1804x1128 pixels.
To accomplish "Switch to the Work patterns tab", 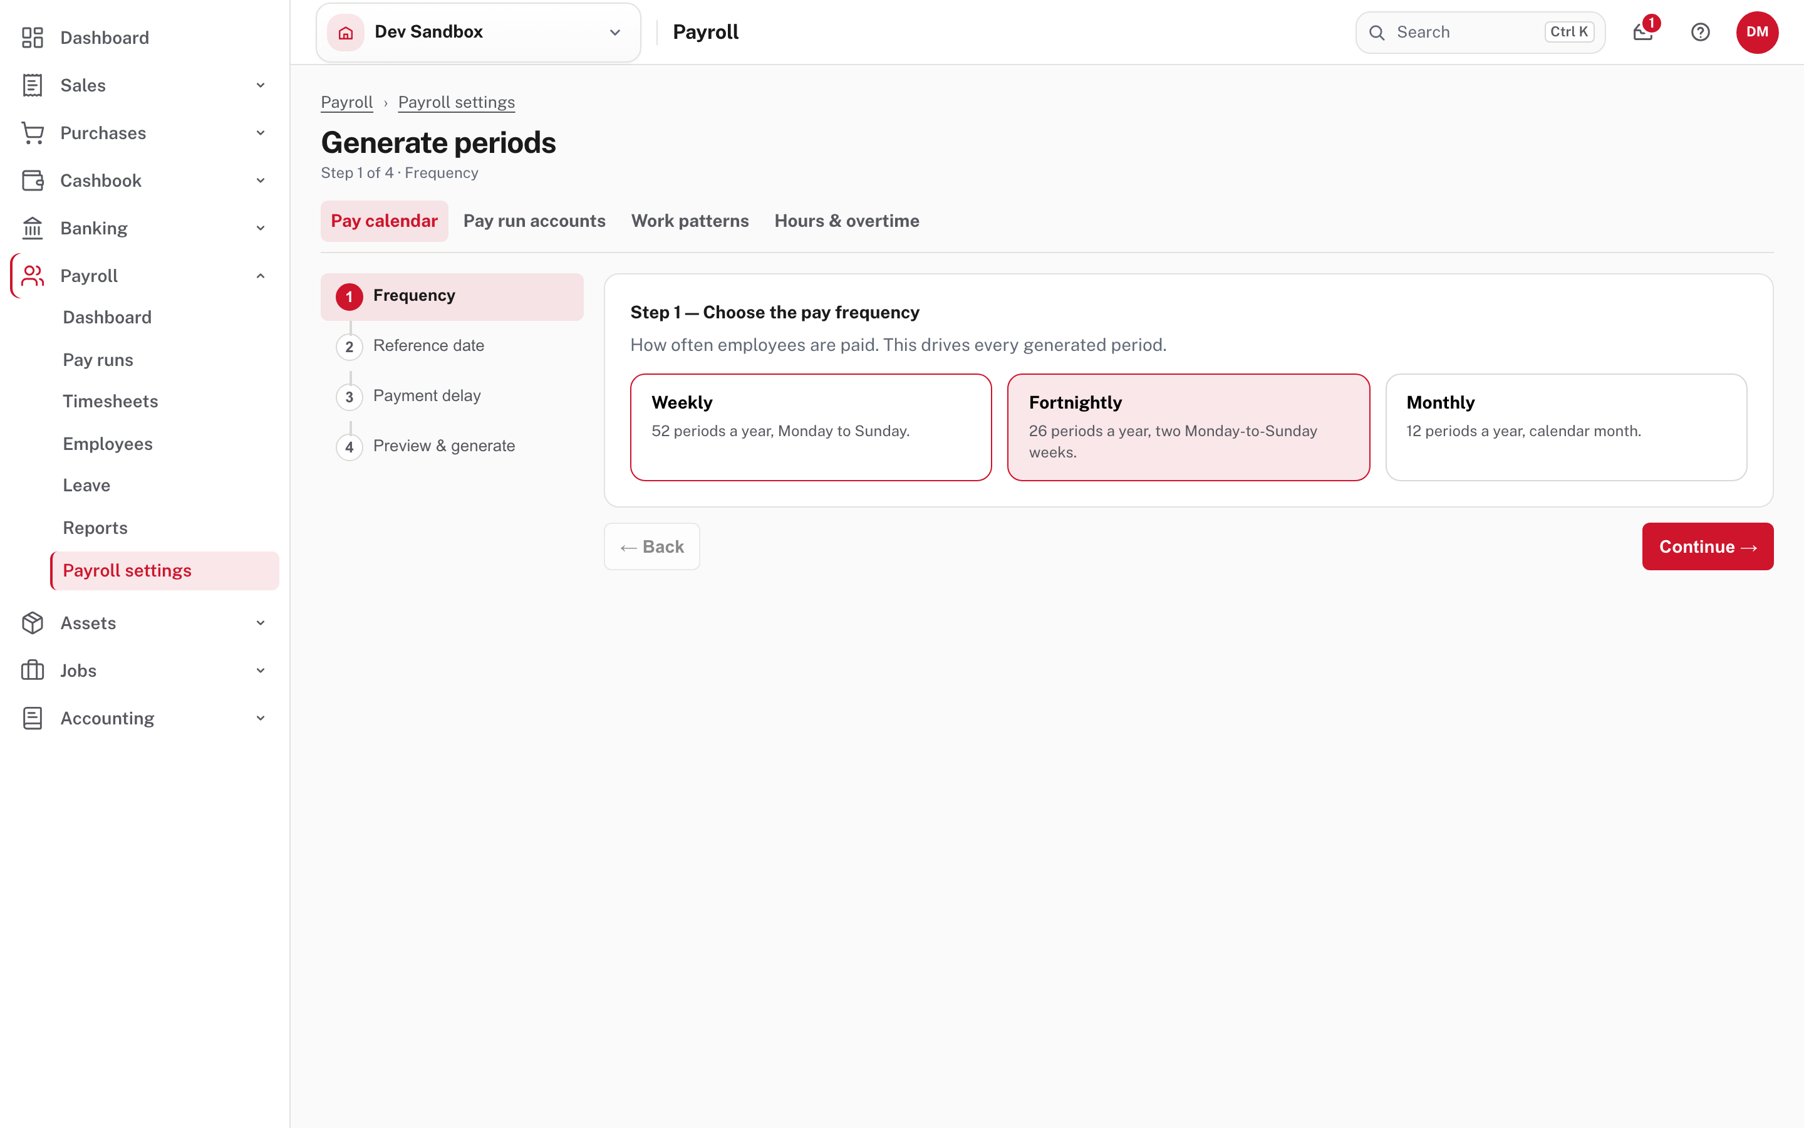I will pyautogui.click(x=690, y=221).
